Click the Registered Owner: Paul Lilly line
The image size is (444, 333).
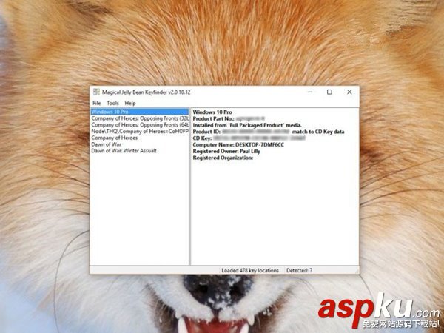coord(226,151)
